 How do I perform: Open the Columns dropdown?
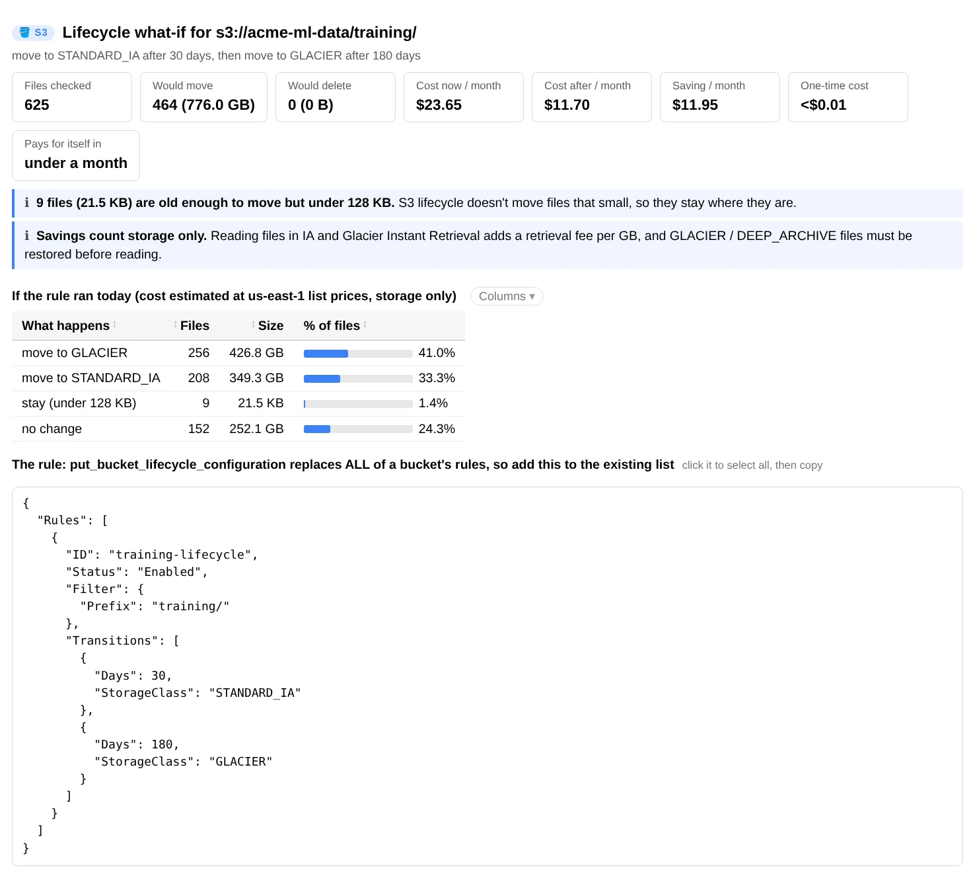tap(507, 296)
